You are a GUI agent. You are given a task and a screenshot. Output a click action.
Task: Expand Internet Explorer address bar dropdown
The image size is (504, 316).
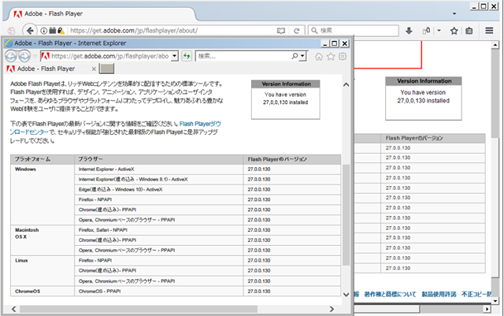175,56
